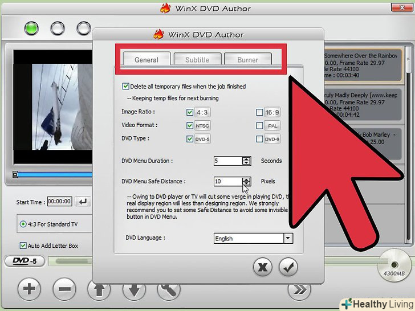Image resolution: width=415 pixels, height=311 pixels.
Task: Click the second gray step indicator
Action: coord(58,28)
